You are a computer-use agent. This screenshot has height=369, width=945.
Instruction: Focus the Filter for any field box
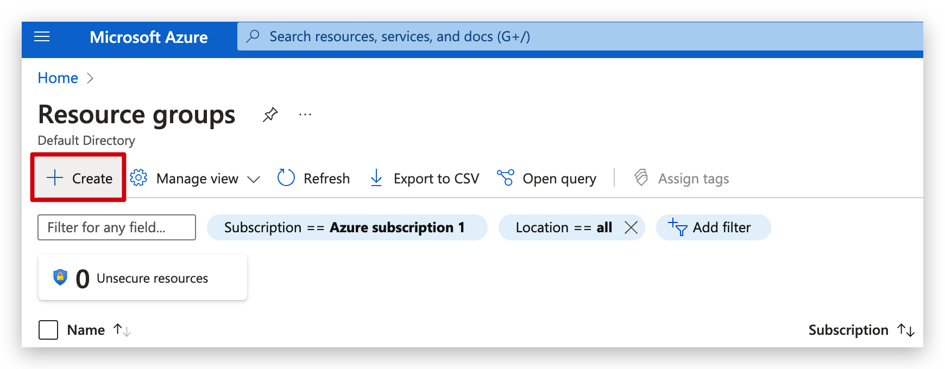pos(117,227)
